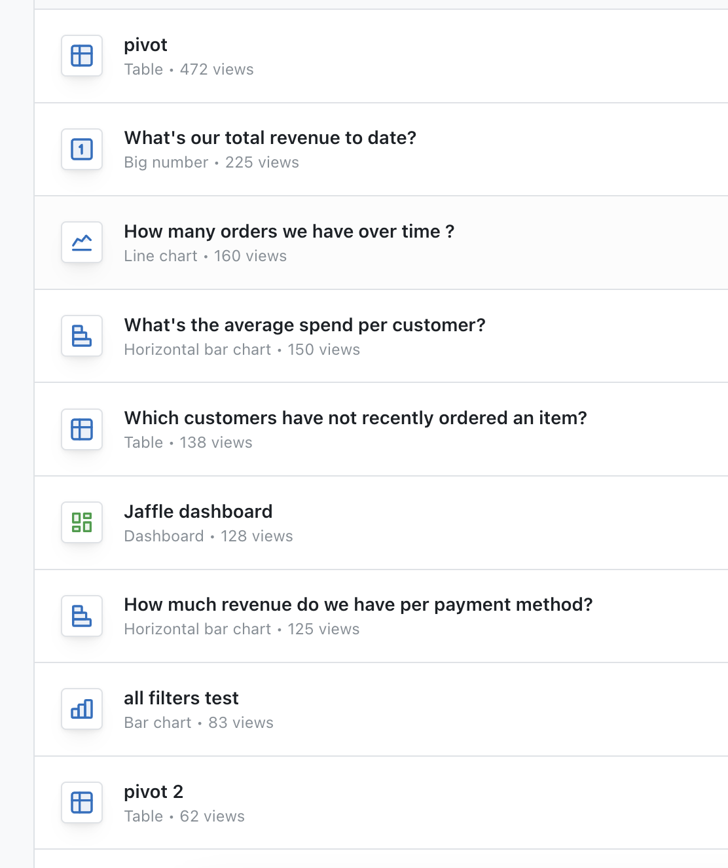Select the row showing 128 views
The width and height of the screenshot is (728, 868).
(x=381, y=523)
